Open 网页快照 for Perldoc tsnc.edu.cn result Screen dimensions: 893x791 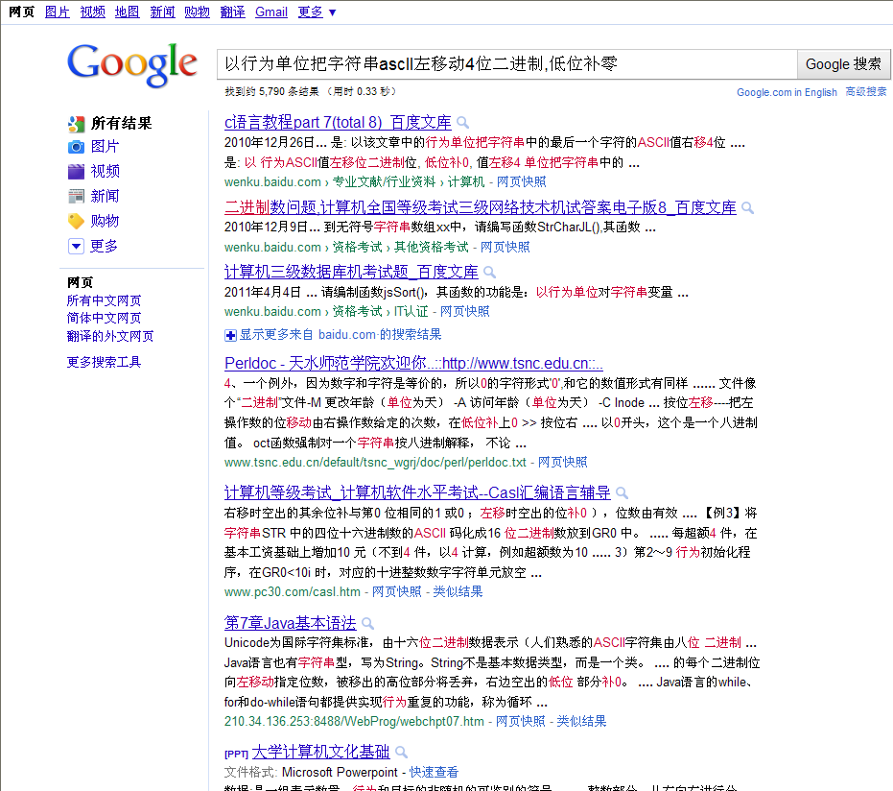(562, 462)
